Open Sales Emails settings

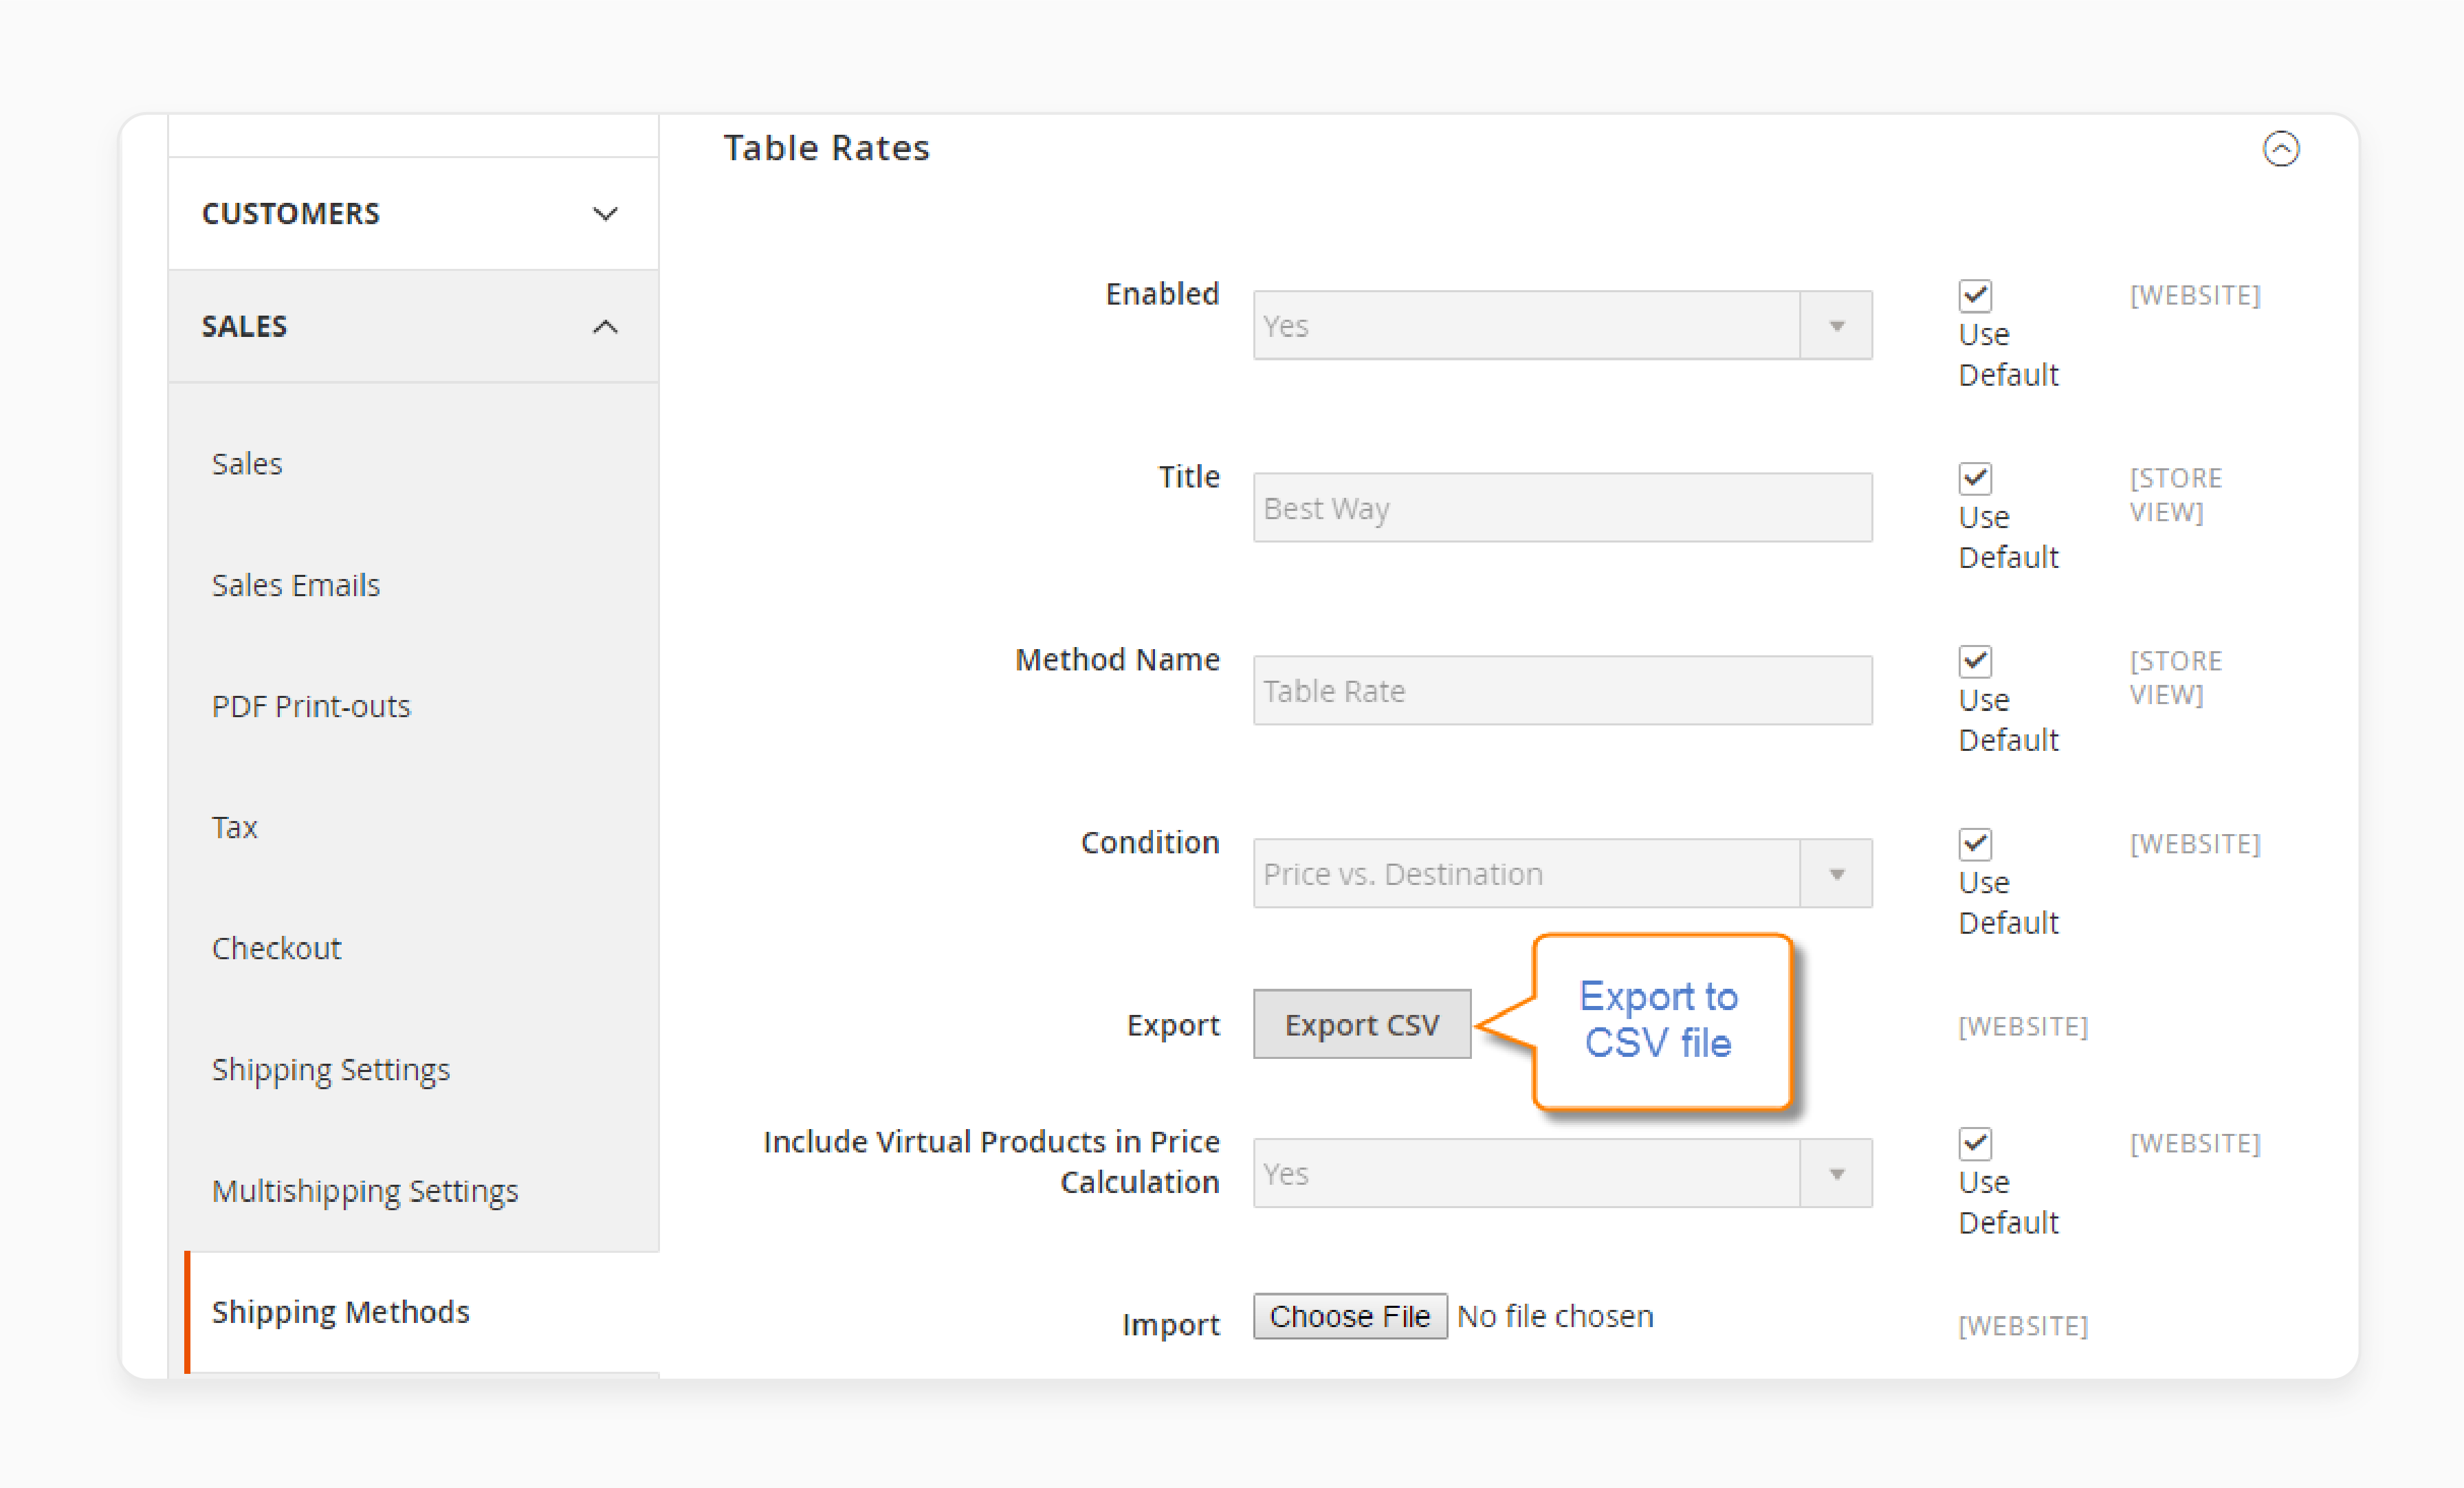[x=296, y=585]
